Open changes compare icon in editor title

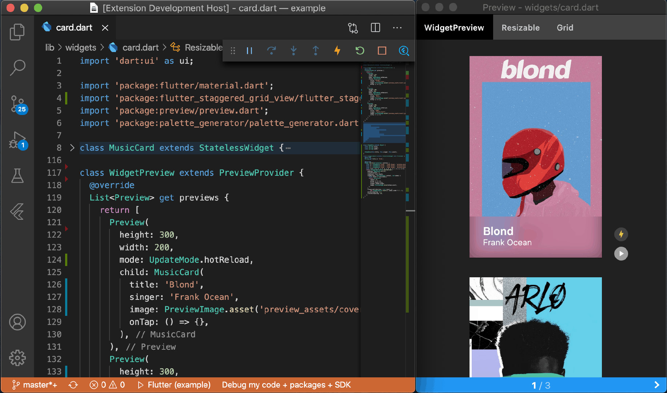tap(353, 28)
